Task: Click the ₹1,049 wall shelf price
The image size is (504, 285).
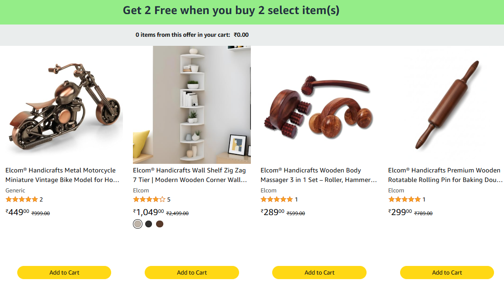Action: click(148, 212)
